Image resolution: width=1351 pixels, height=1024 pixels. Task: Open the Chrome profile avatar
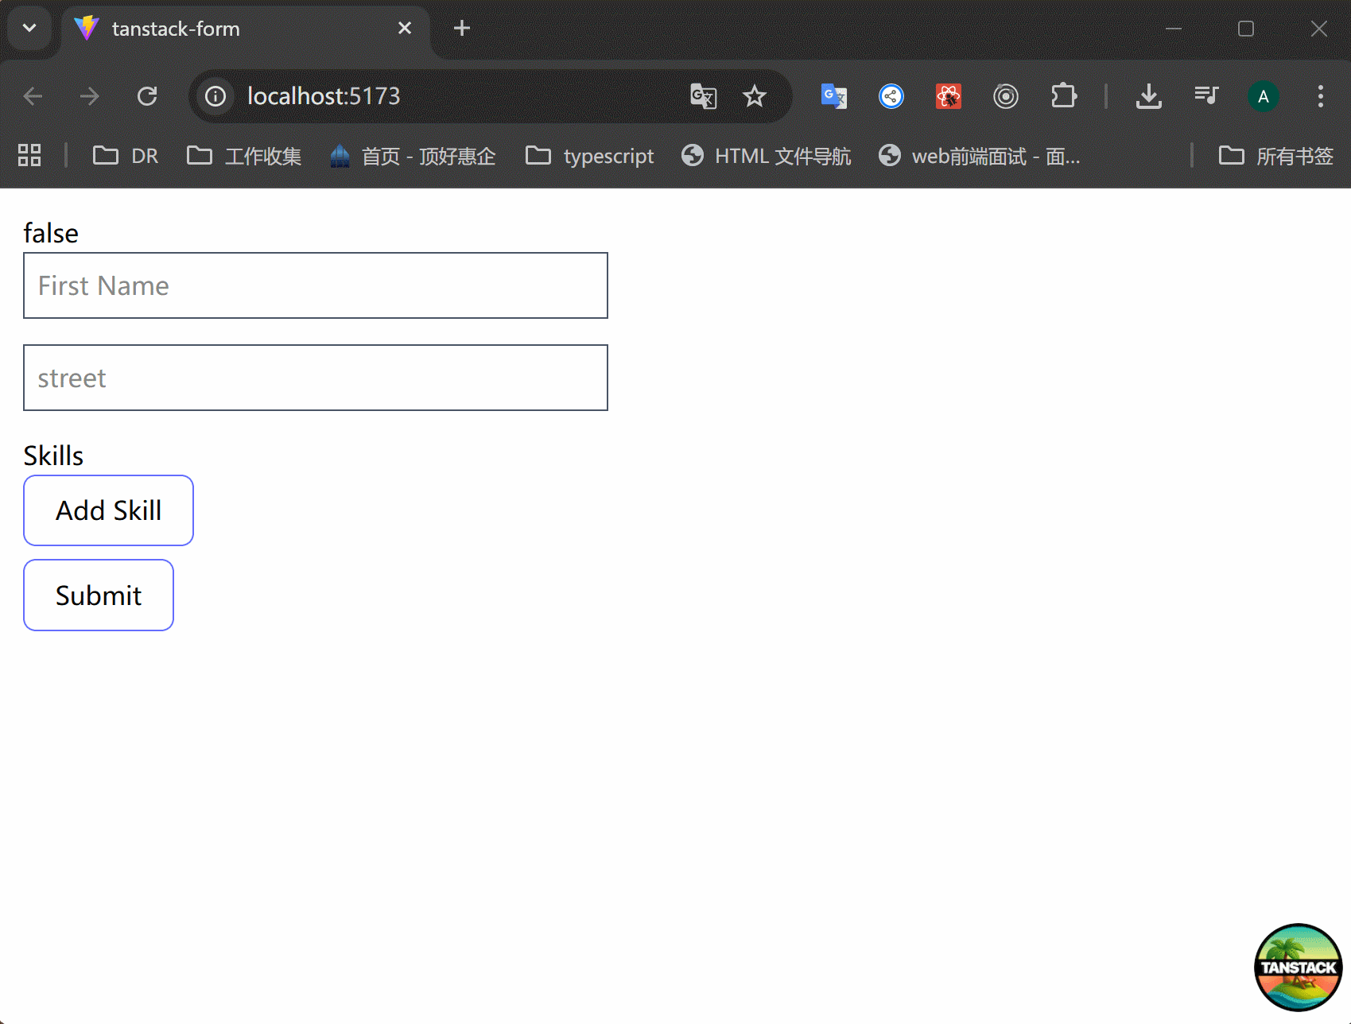point(1263,96)
